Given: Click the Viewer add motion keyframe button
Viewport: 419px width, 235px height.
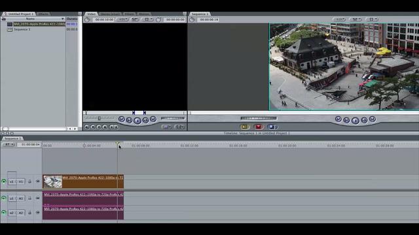Looking at the screenshot, I should coord(99,127).
